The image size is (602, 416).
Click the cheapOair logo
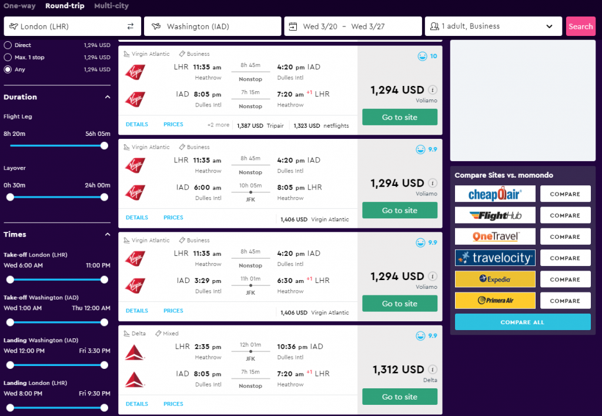coord(495,194)
